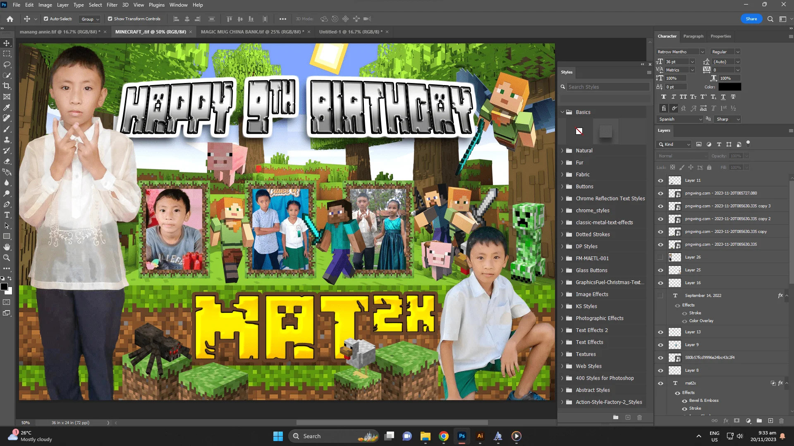Create a new layer
794x446 pixels.
(x=770, y=420)
